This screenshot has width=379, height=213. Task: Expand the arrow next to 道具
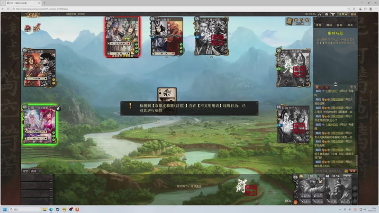40,171
